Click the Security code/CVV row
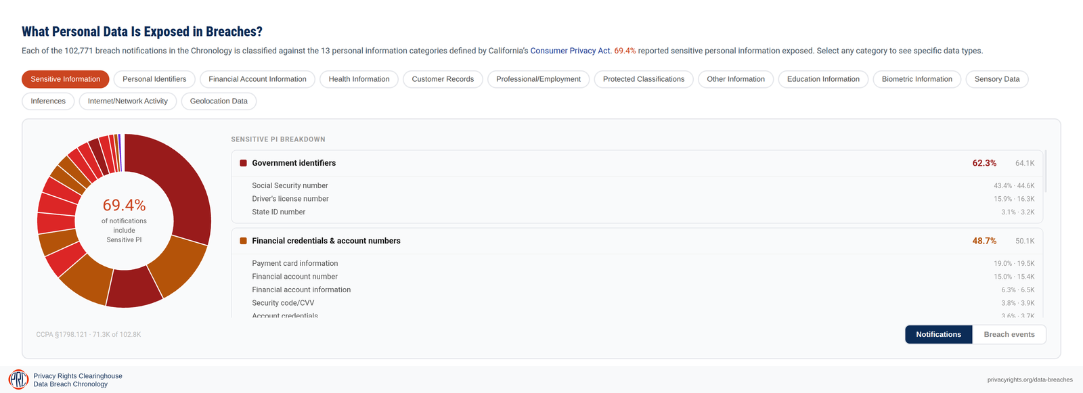Screen dimensions: 1083x393 click(x=643, y=303)
